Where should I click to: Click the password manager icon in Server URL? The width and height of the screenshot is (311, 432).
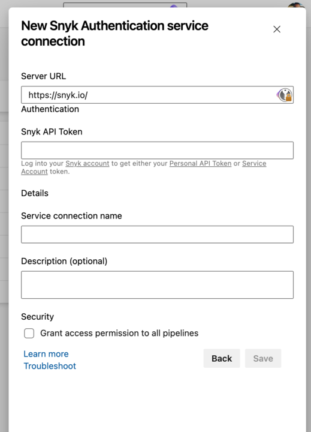pyautogui.click(x=285, y=95)
